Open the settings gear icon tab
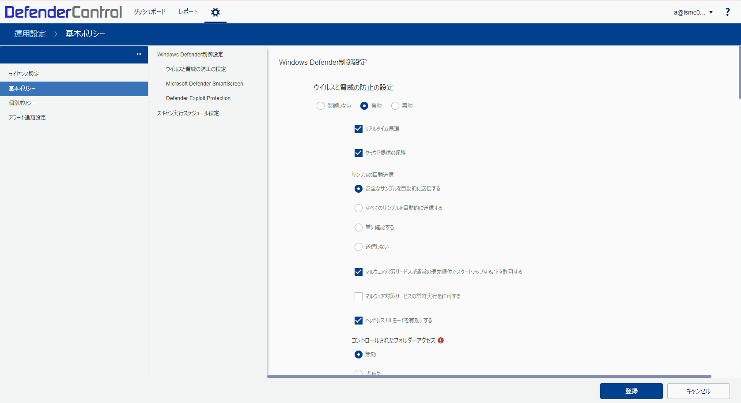 215,12
